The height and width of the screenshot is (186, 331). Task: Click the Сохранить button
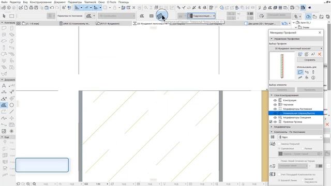click(310, 60)
